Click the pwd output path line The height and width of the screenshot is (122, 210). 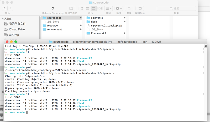tap(45, 70)
